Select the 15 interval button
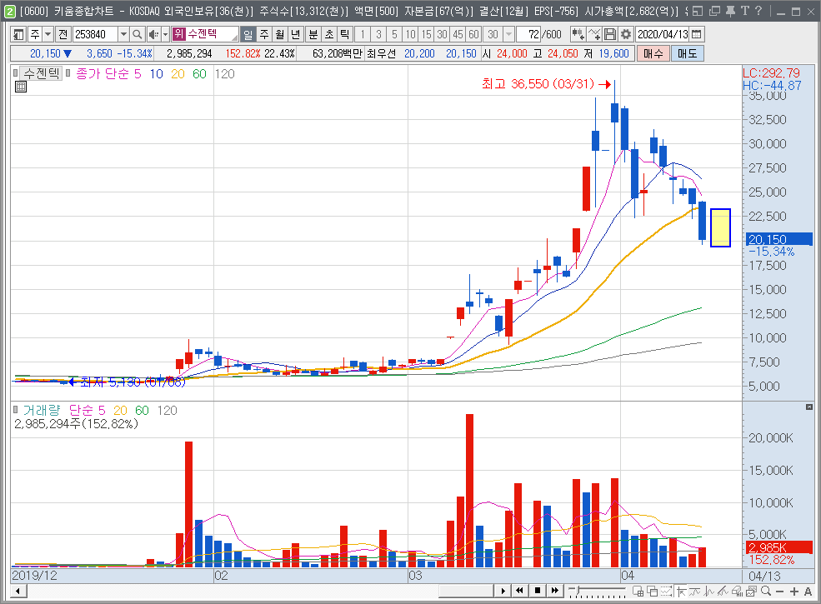 click(x=426, y=34)
